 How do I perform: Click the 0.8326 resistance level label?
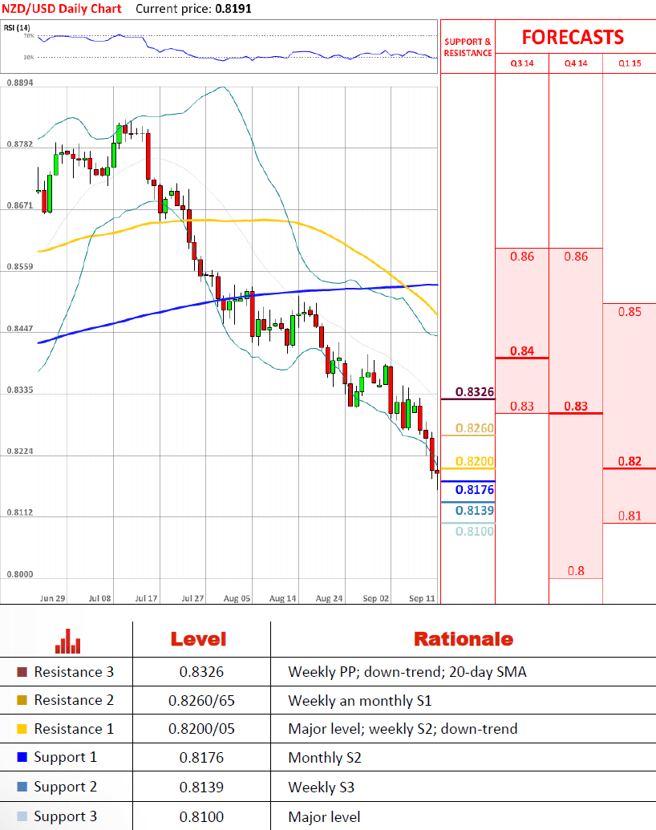475,391
